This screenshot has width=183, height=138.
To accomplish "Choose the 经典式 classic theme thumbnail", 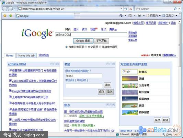I will [x=130, y=72].
